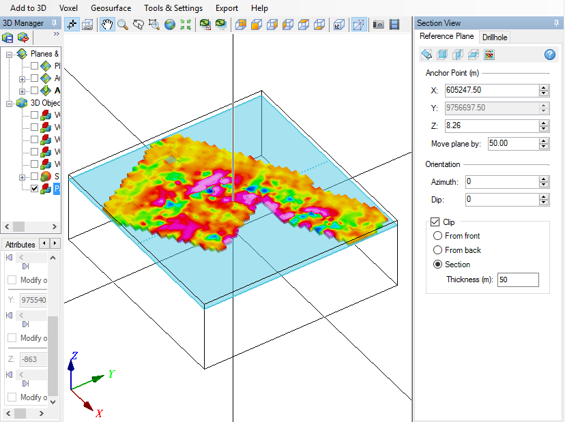This screenshot has height=422, width=565.
Task: Open Section View help icon
Action: [549, 55]
